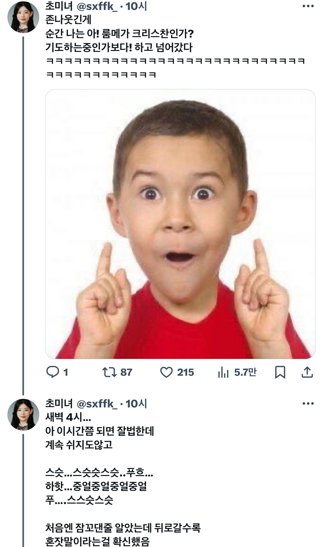Open the surprised boy image attachment

tap(180, 224)
